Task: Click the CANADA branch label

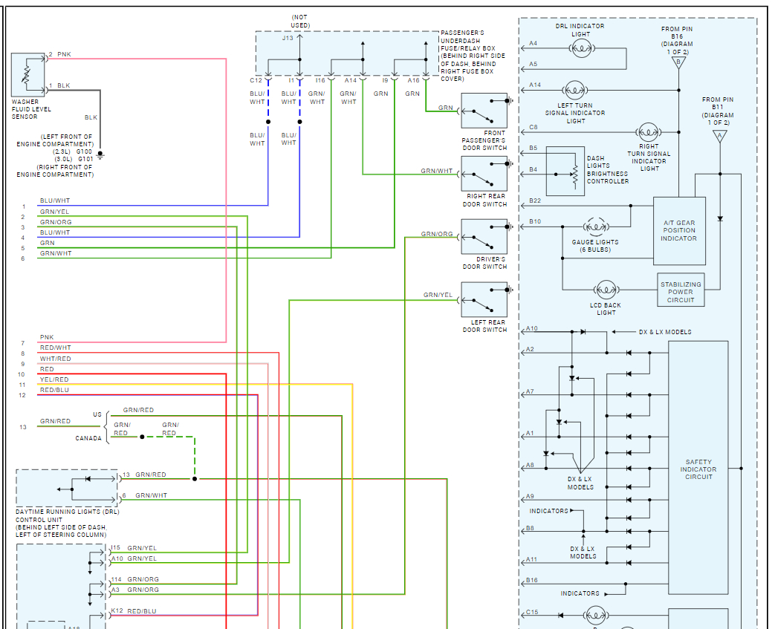Action: [88, 438]
